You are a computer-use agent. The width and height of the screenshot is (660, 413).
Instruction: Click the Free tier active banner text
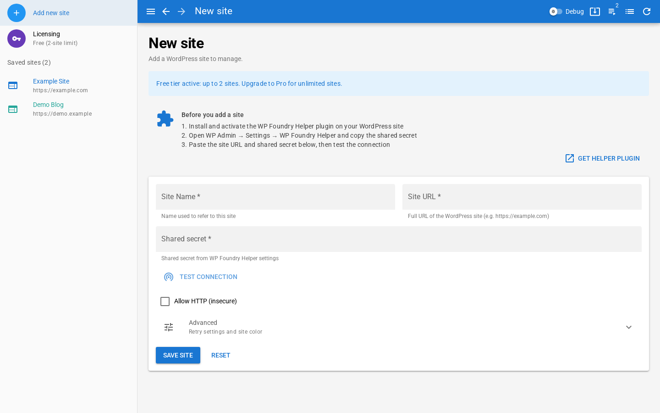click(x=249, y=84)
